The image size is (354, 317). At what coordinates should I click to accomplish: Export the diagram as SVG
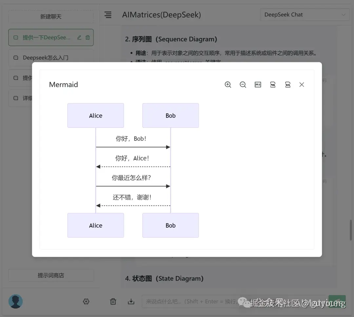pos(288,84)
